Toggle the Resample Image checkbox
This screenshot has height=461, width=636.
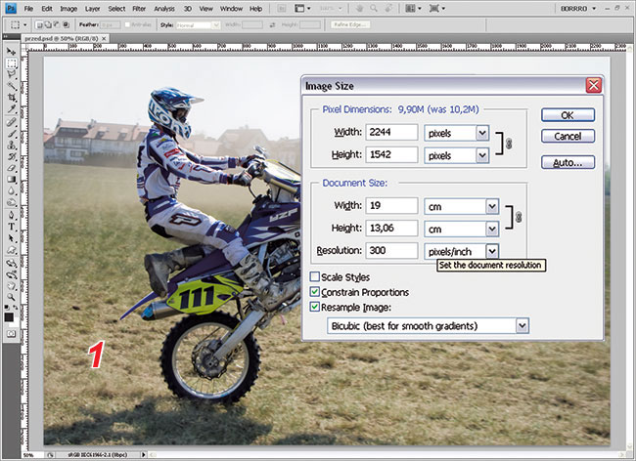tap(315, 307)
